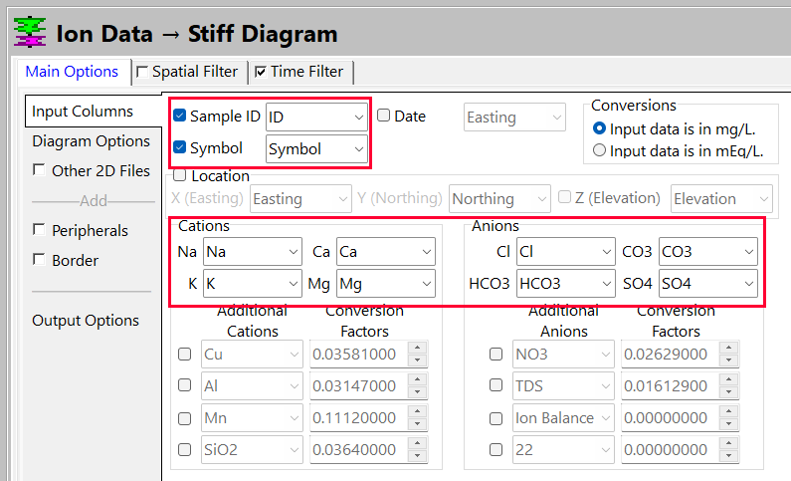Click the Stiff Diagram icon in title

pos(30,32)
